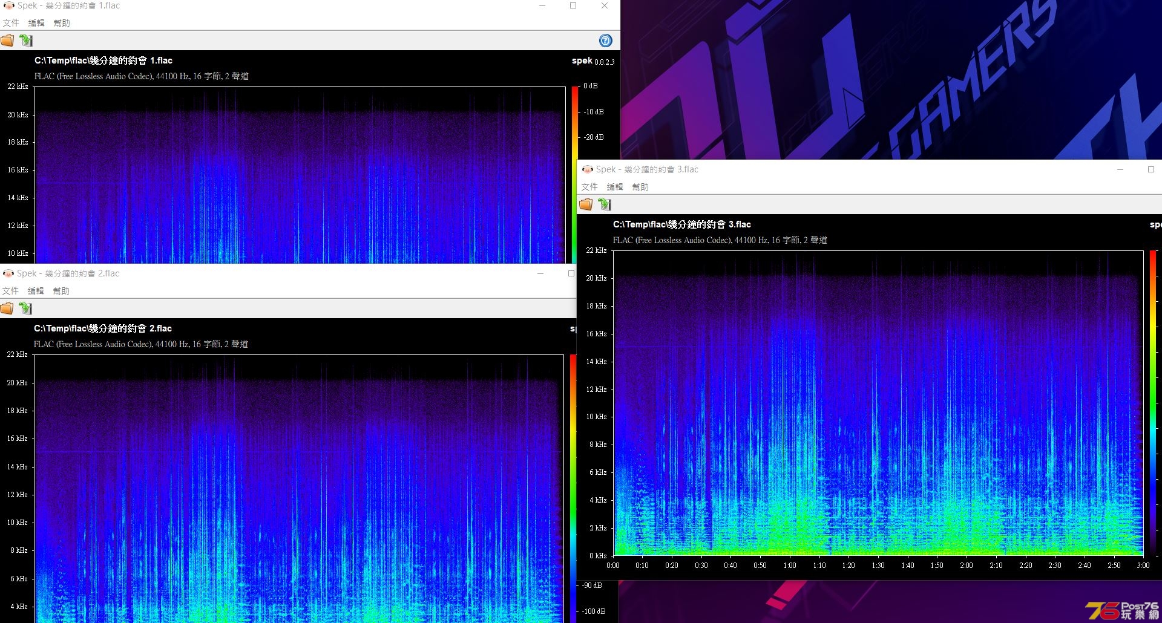The width and height of the screenshot is (1162, 623).
Task: Click the -100 dB label on 2.flac scale
Action: click(x=594, y=612)
